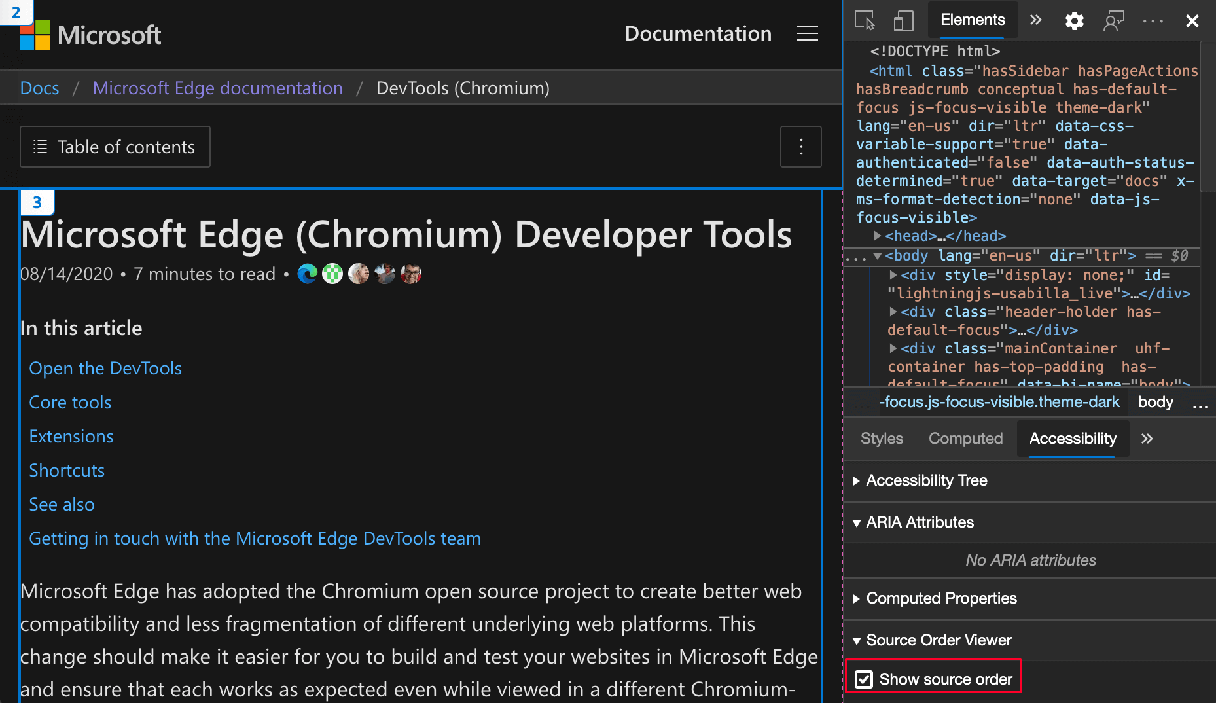
Task: Switch to the Computed tab
Action: click(x=965, y=439)
